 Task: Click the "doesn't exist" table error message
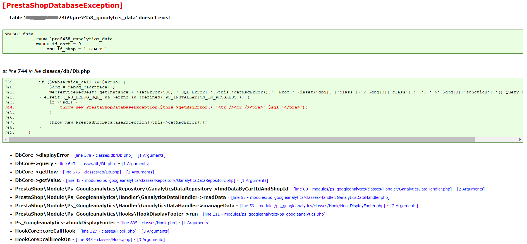[x=90, y=18]
